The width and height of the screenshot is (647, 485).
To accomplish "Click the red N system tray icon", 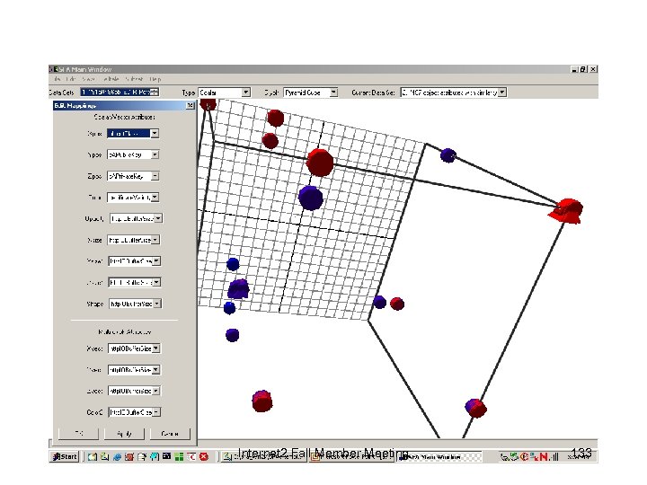I will (544, 456).
